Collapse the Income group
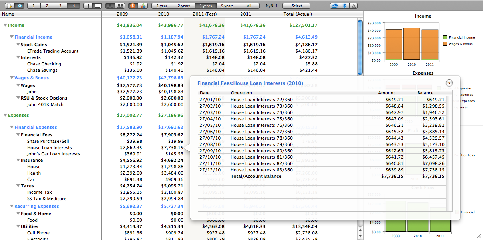 [5, 25]
